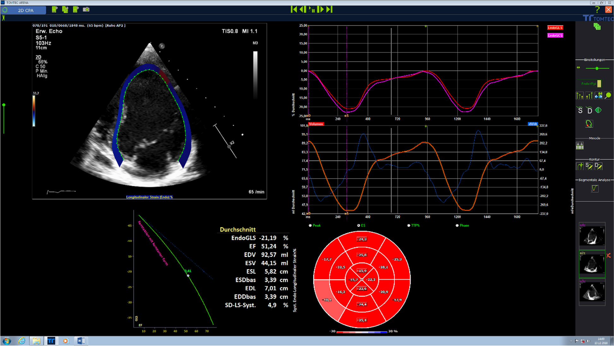Open the Mmode tool icon

(x=580, y=146)
